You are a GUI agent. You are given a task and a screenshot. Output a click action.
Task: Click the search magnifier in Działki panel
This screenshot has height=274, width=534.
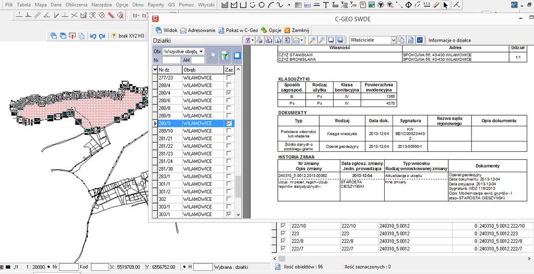point(212,56)
